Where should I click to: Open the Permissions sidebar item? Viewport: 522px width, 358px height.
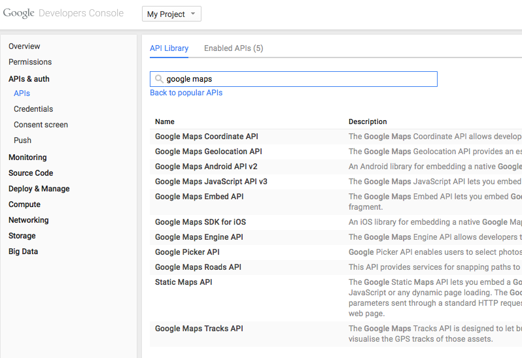pos(30,62)
